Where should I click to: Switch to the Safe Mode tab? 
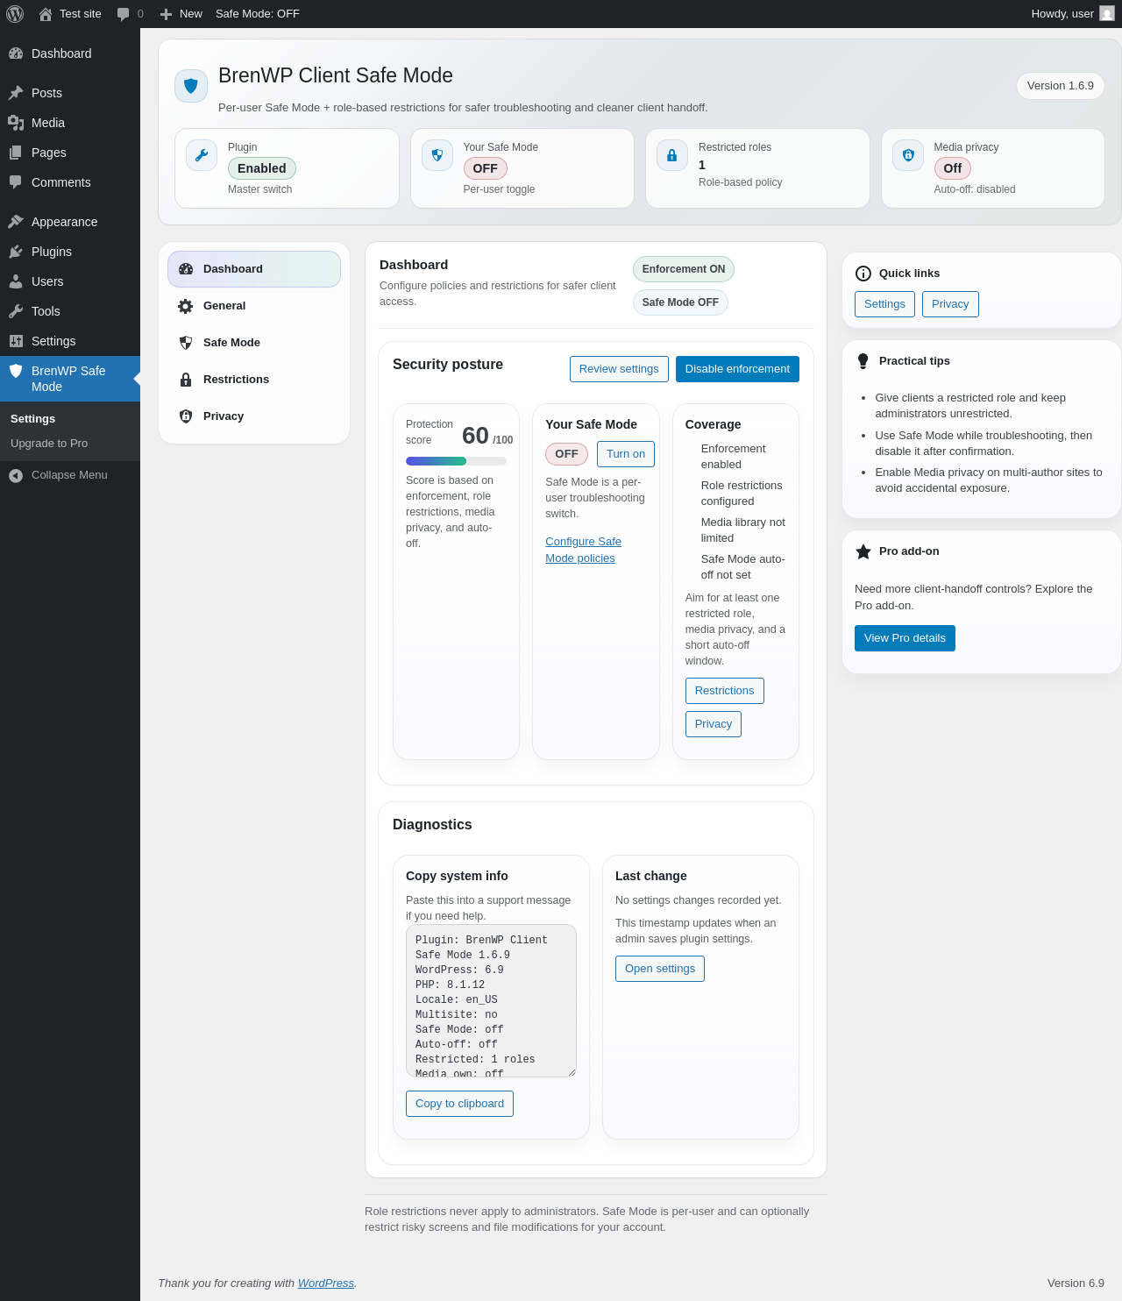[x=254, y=343]
